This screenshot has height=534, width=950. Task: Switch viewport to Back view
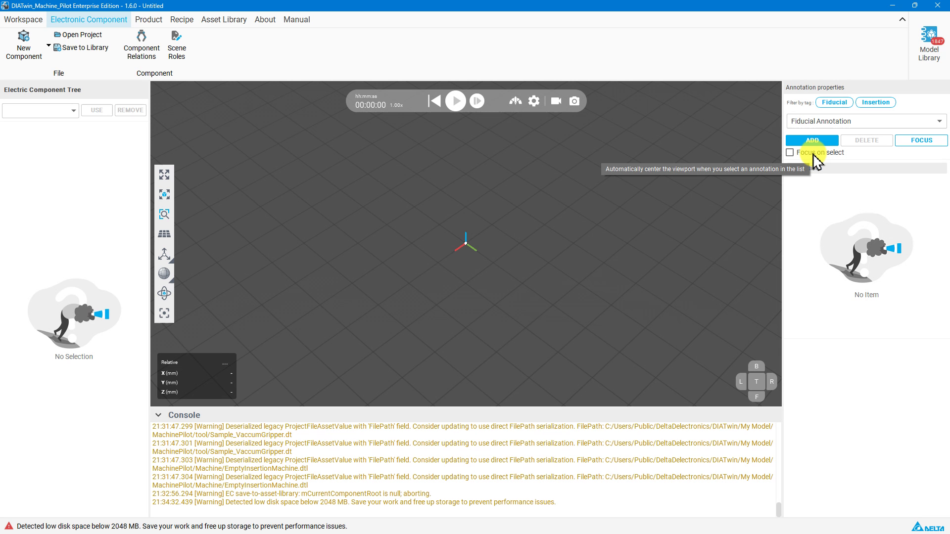(756, 366)
